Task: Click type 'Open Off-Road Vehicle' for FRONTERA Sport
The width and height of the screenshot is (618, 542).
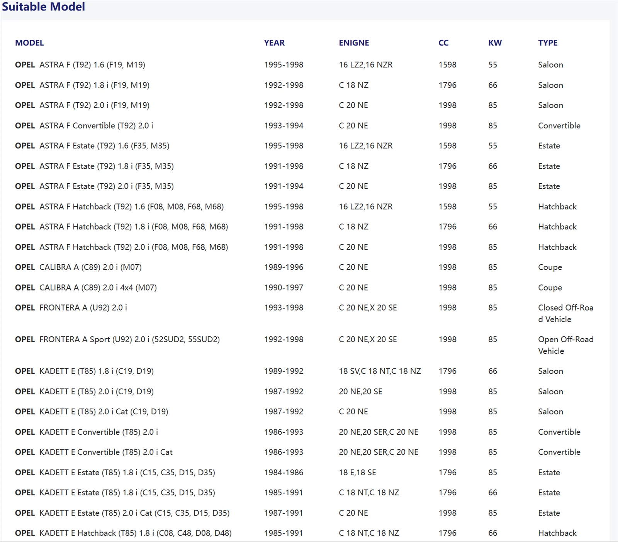Action: tap(565, 345)
